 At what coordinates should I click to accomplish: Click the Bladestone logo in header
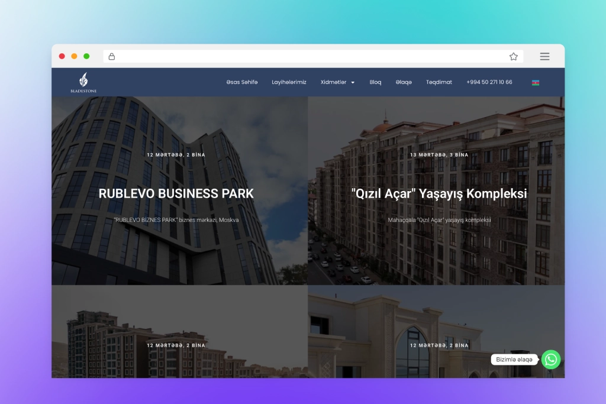click(83, 82)
